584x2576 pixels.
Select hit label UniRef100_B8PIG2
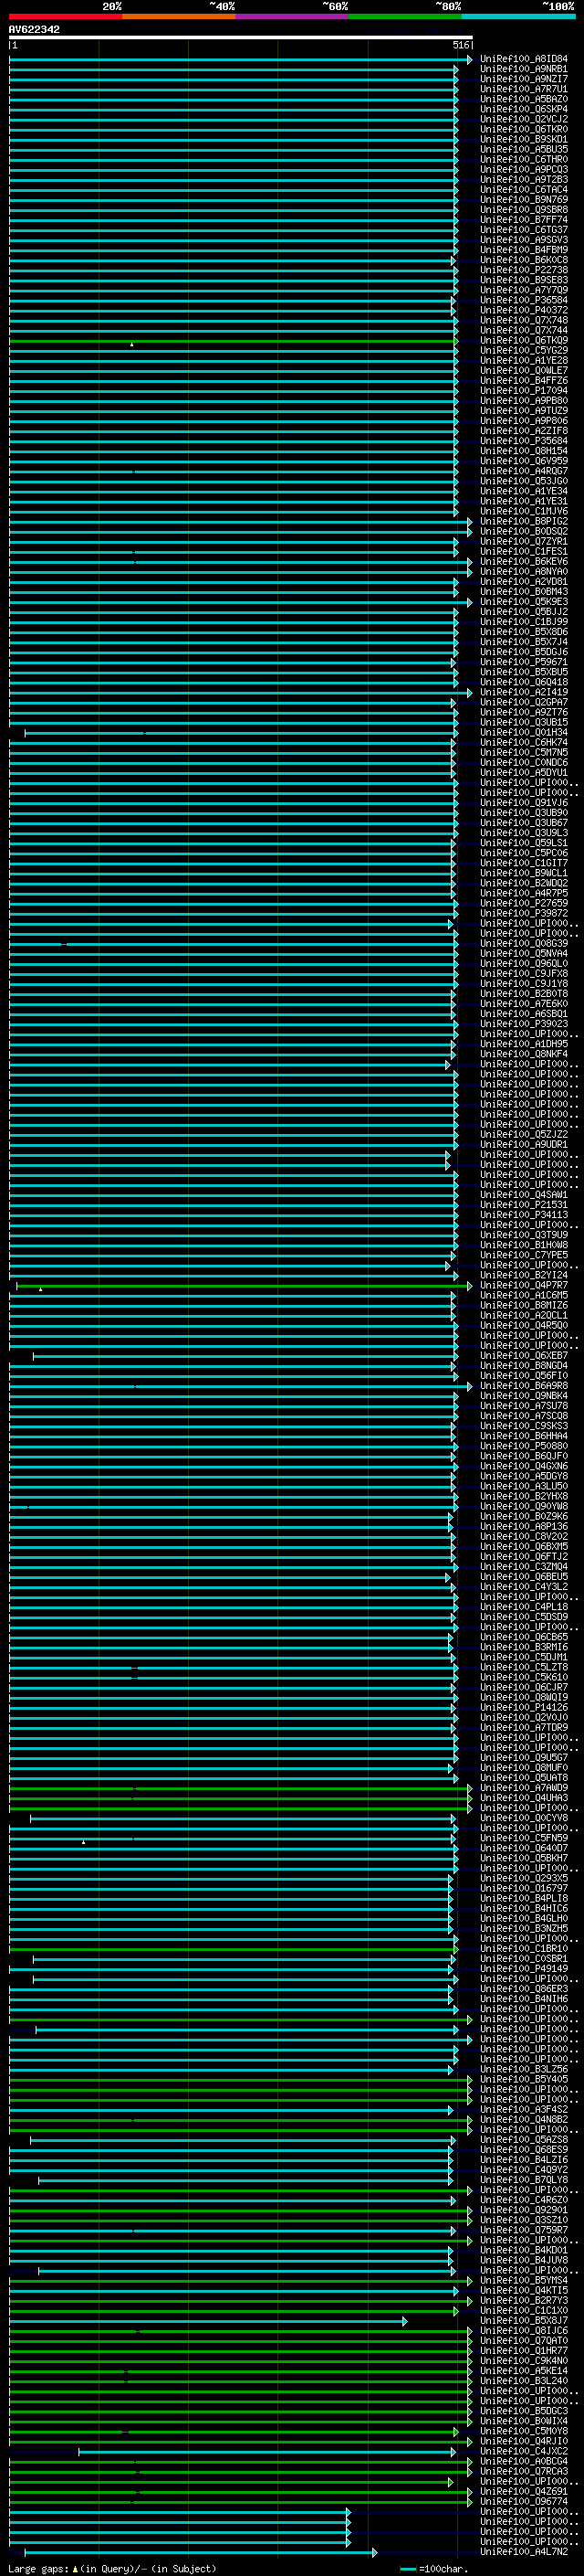(524, 521)
